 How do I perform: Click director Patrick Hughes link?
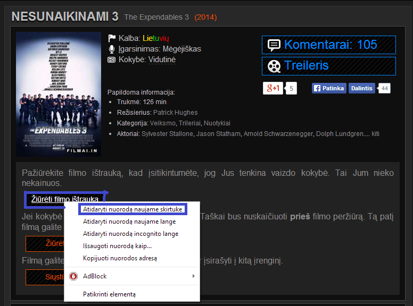(176, 113)
